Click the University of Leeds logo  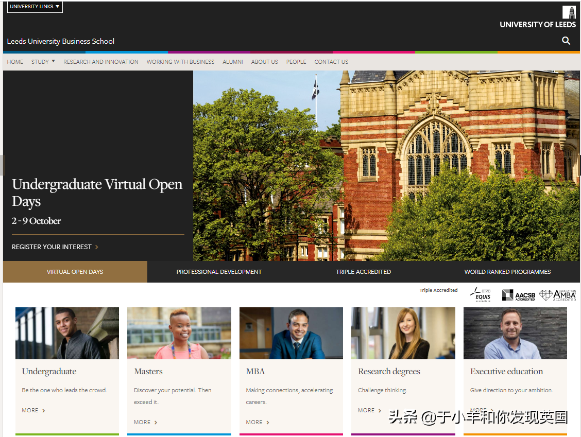[538, 17]
